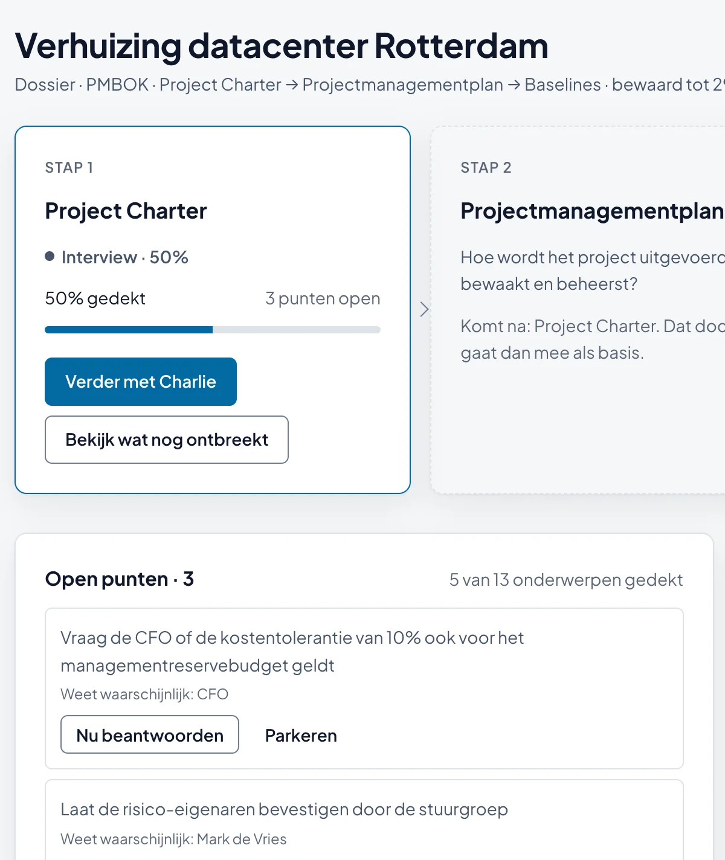Click the chevron between Stap 1 and Stap 2
The height and width of the screenshot is (860, 725).
tap(424, 309)
